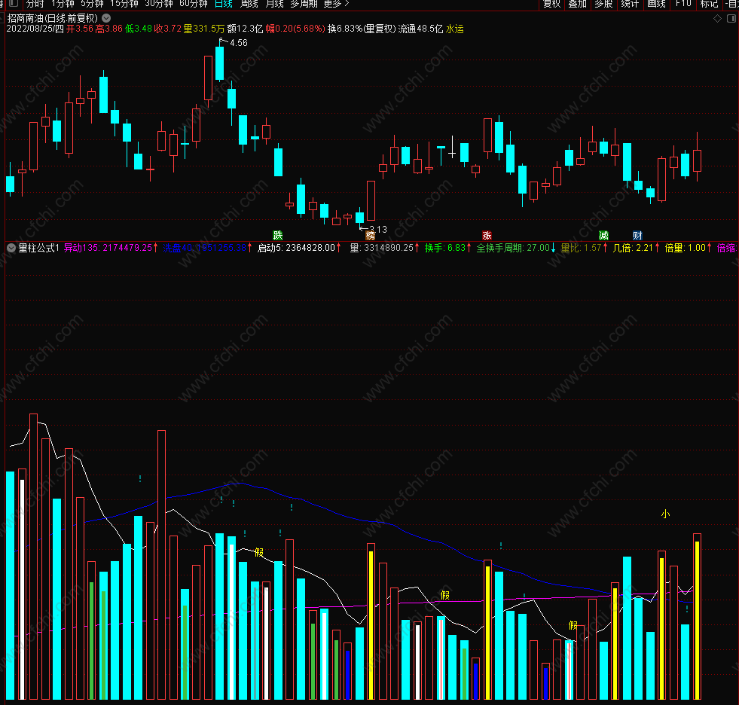The image size is (739, 705).
Task: Click the 洗盘40 indicator value
Action: click(205, 247)
